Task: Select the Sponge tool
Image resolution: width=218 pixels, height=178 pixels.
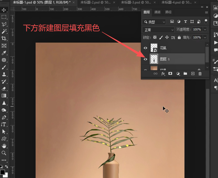Action: tap(4, 110)
